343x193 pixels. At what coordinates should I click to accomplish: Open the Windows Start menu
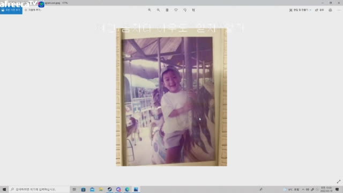4,189
